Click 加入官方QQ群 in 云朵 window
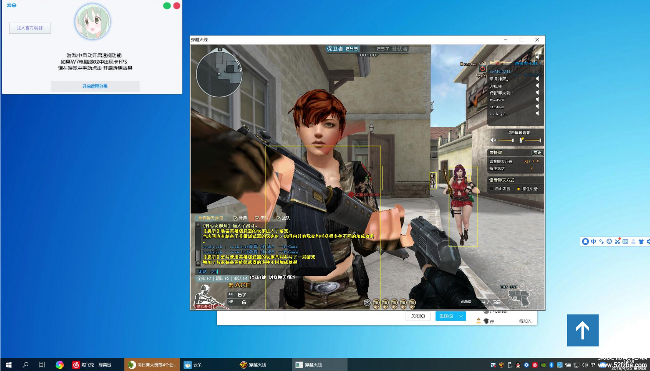This screenshot has width=650, height=371. click(30, 28)
